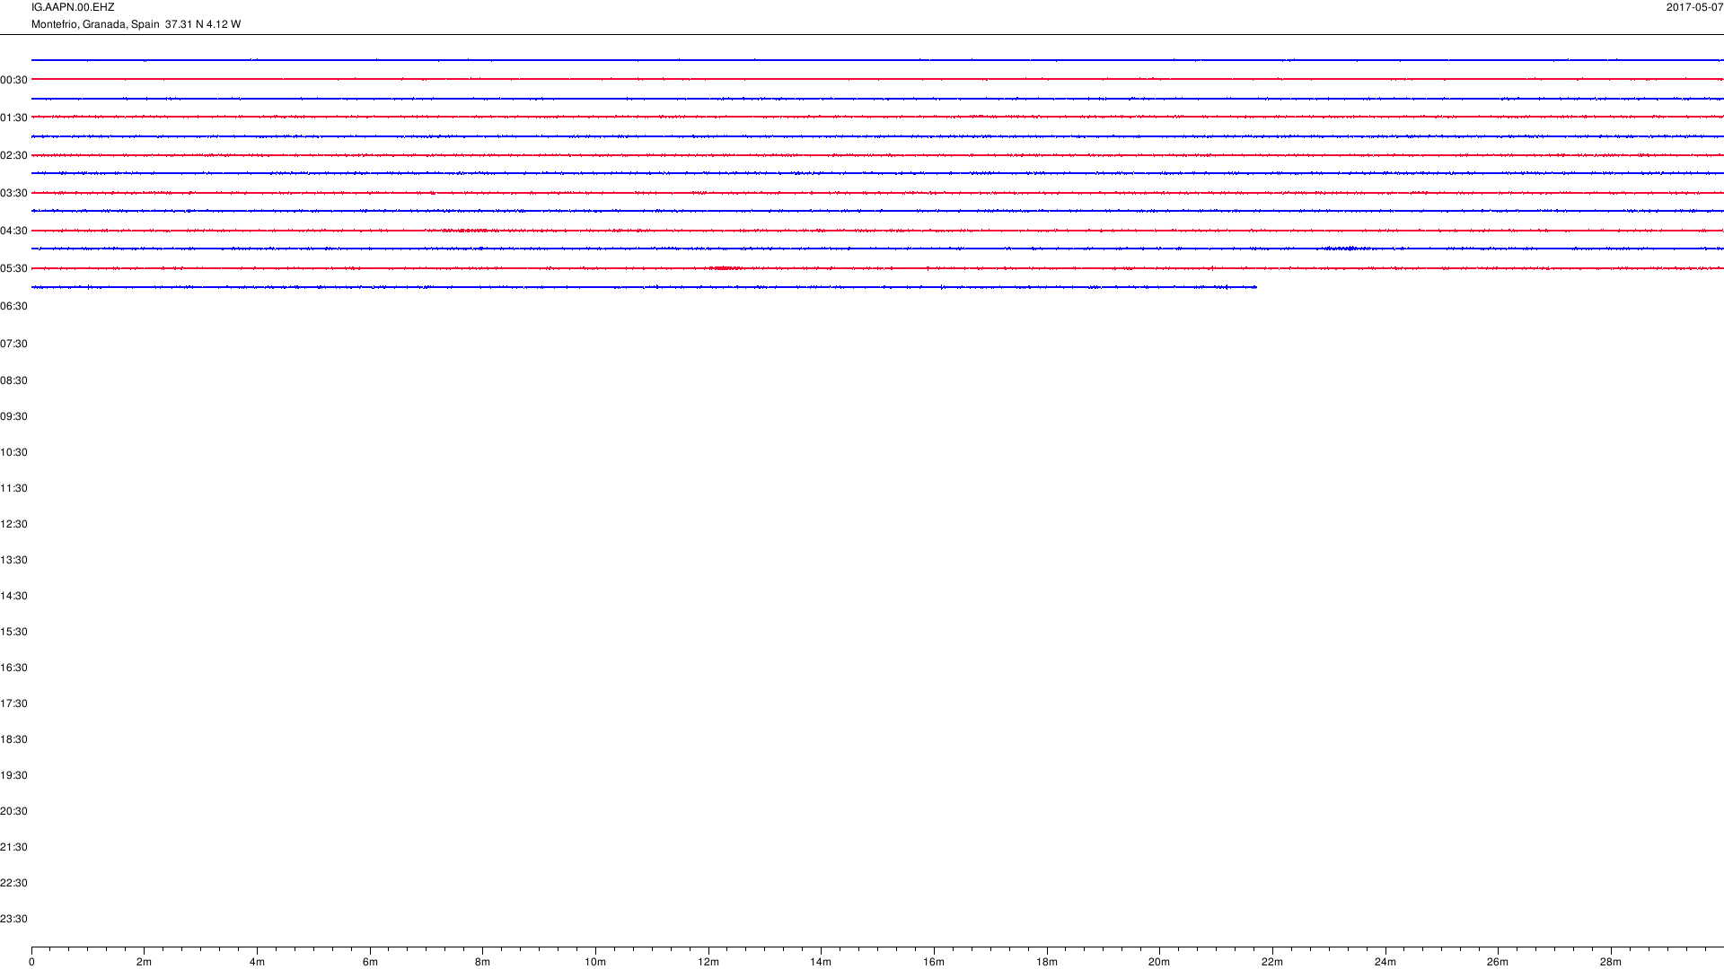Screen dimensions: 1724x969
Task: Click the 12m axis tick label
Action: click(708, 962)
